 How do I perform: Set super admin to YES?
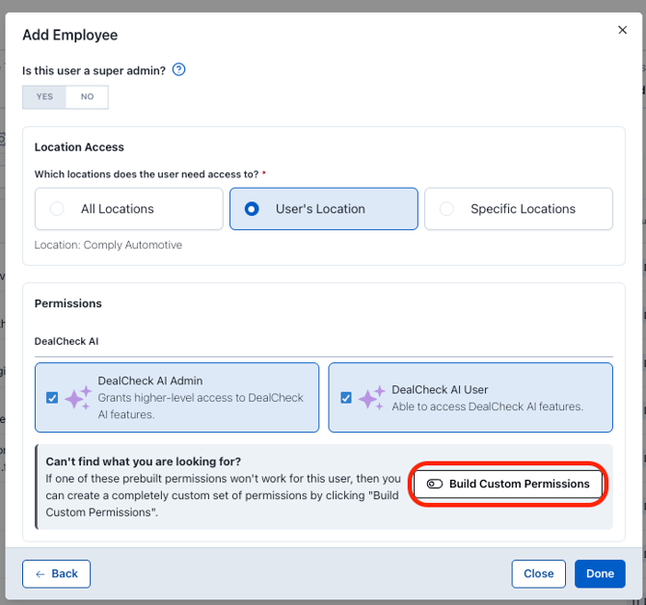coord(44,96)
